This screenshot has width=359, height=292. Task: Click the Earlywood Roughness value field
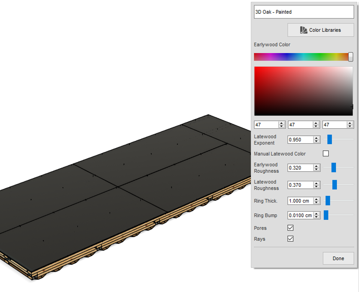tap(301, 168)
